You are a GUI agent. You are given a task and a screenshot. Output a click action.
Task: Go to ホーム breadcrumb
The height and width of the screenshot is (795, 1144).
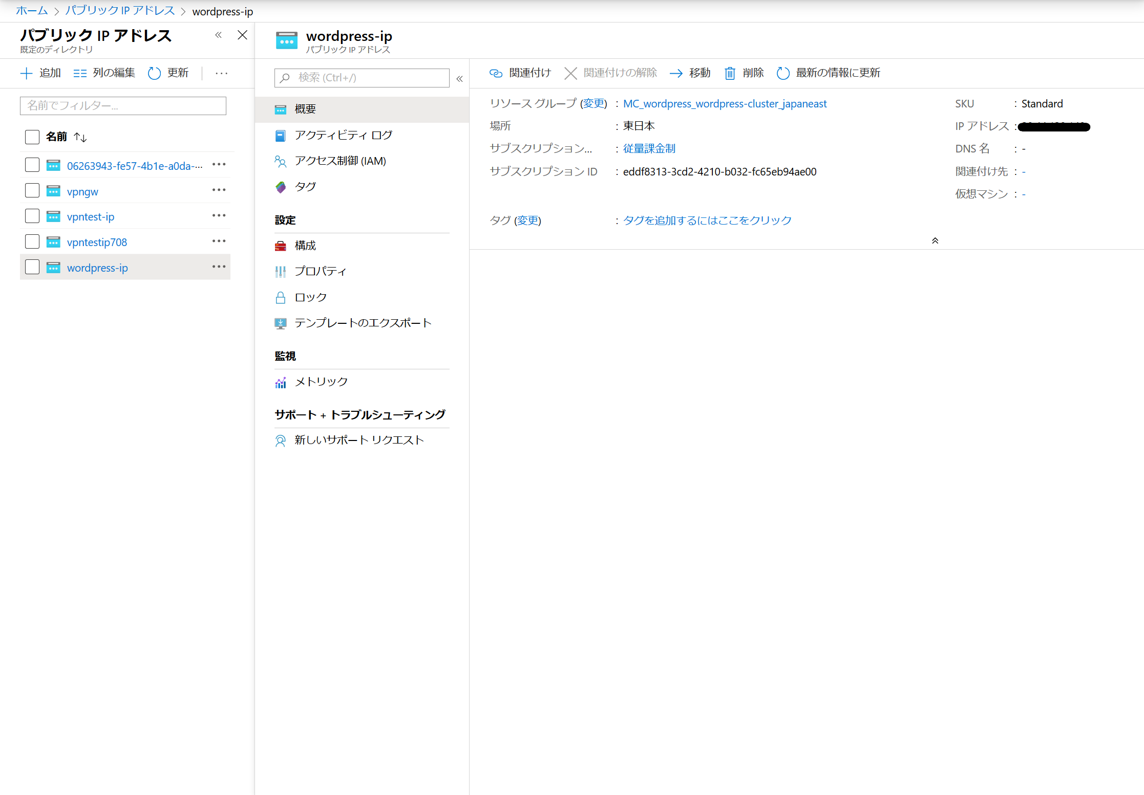point(32,11)
